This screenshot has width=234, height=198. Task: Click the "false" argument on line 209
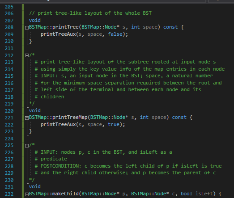point(115,34)
